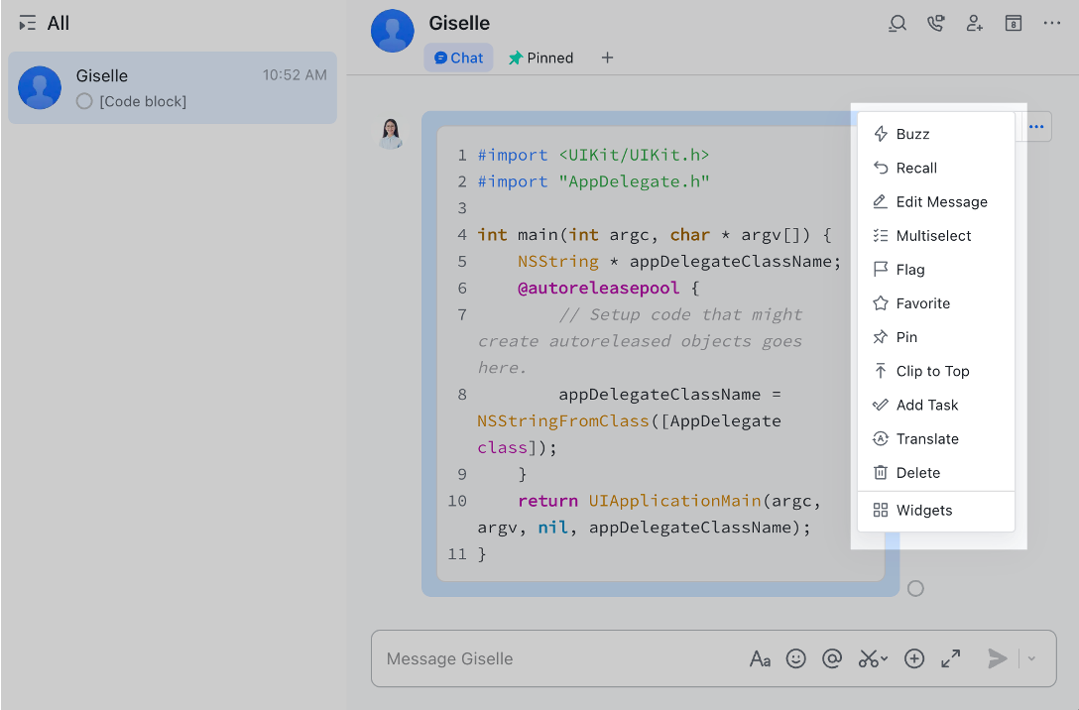The height and width of the screenshot is (710, 1079).
Task: Open text formatting with the Aa icon
Action: coord(760,658)
